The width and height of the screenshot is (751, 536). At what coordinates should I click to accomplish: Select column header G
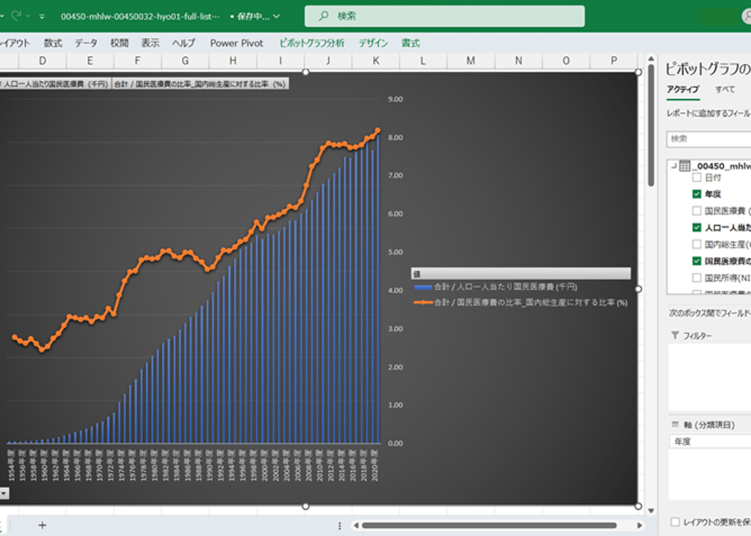point(185,61)
